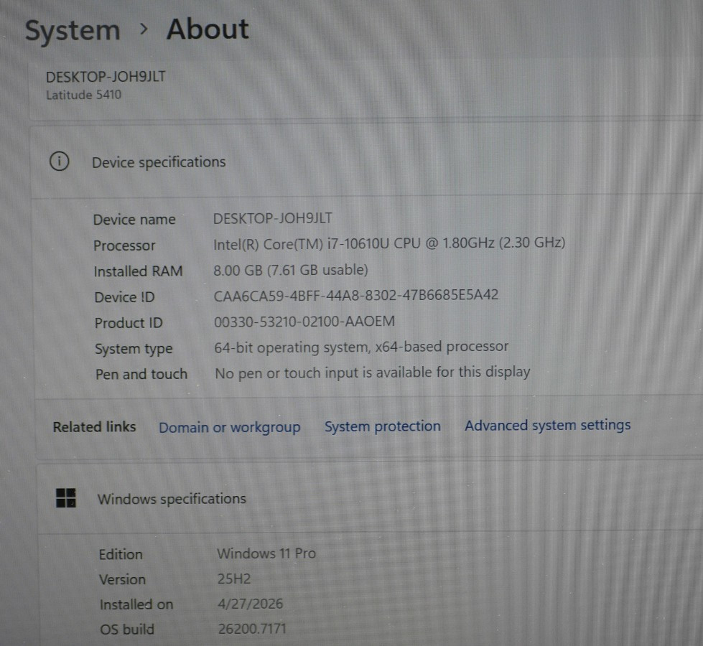
Task: Select the Device name value DESKTOP-JOH9JLT
Action: pyautogui.click(x=273, y=218)
